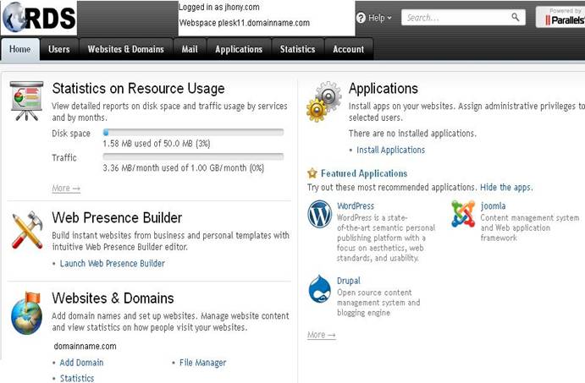585x383 pixels.
Task: Switch to the Home tab
Action: click(x=20, y=49)
